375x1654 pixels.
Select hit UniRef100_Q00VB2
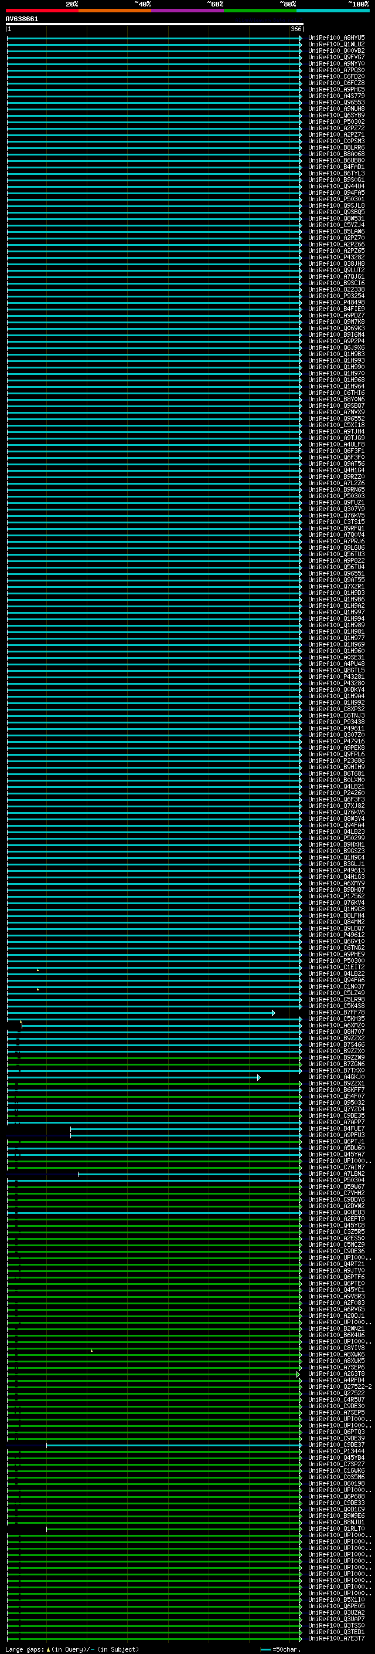point(336,50)
